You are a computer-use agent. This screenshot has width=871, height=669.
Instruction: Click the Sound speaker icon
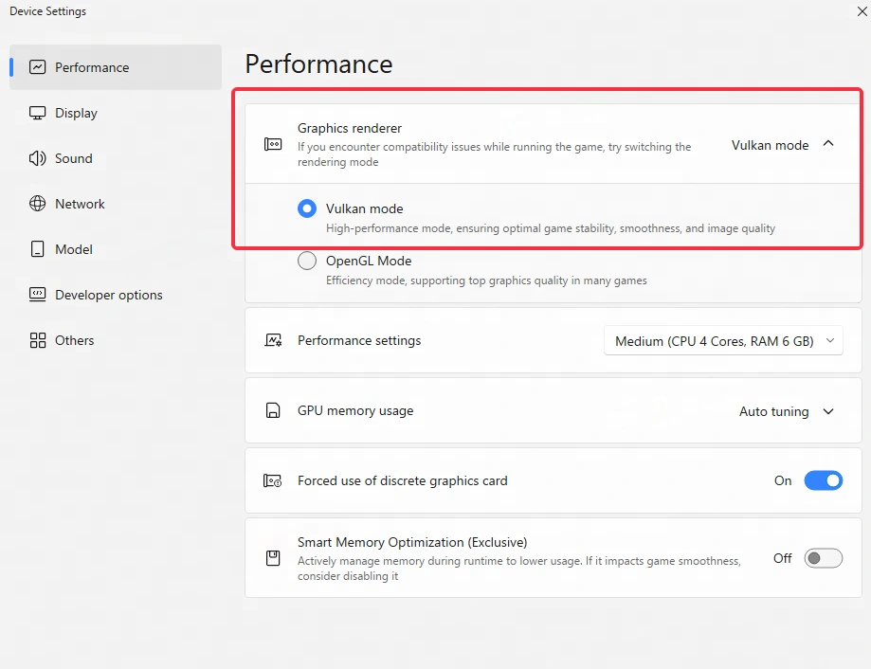click(x=37, y=158)
